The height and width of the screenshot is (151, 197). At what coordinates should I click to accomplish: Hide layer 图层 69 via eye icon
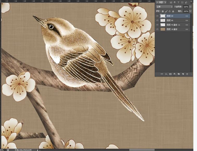(157, 16)
